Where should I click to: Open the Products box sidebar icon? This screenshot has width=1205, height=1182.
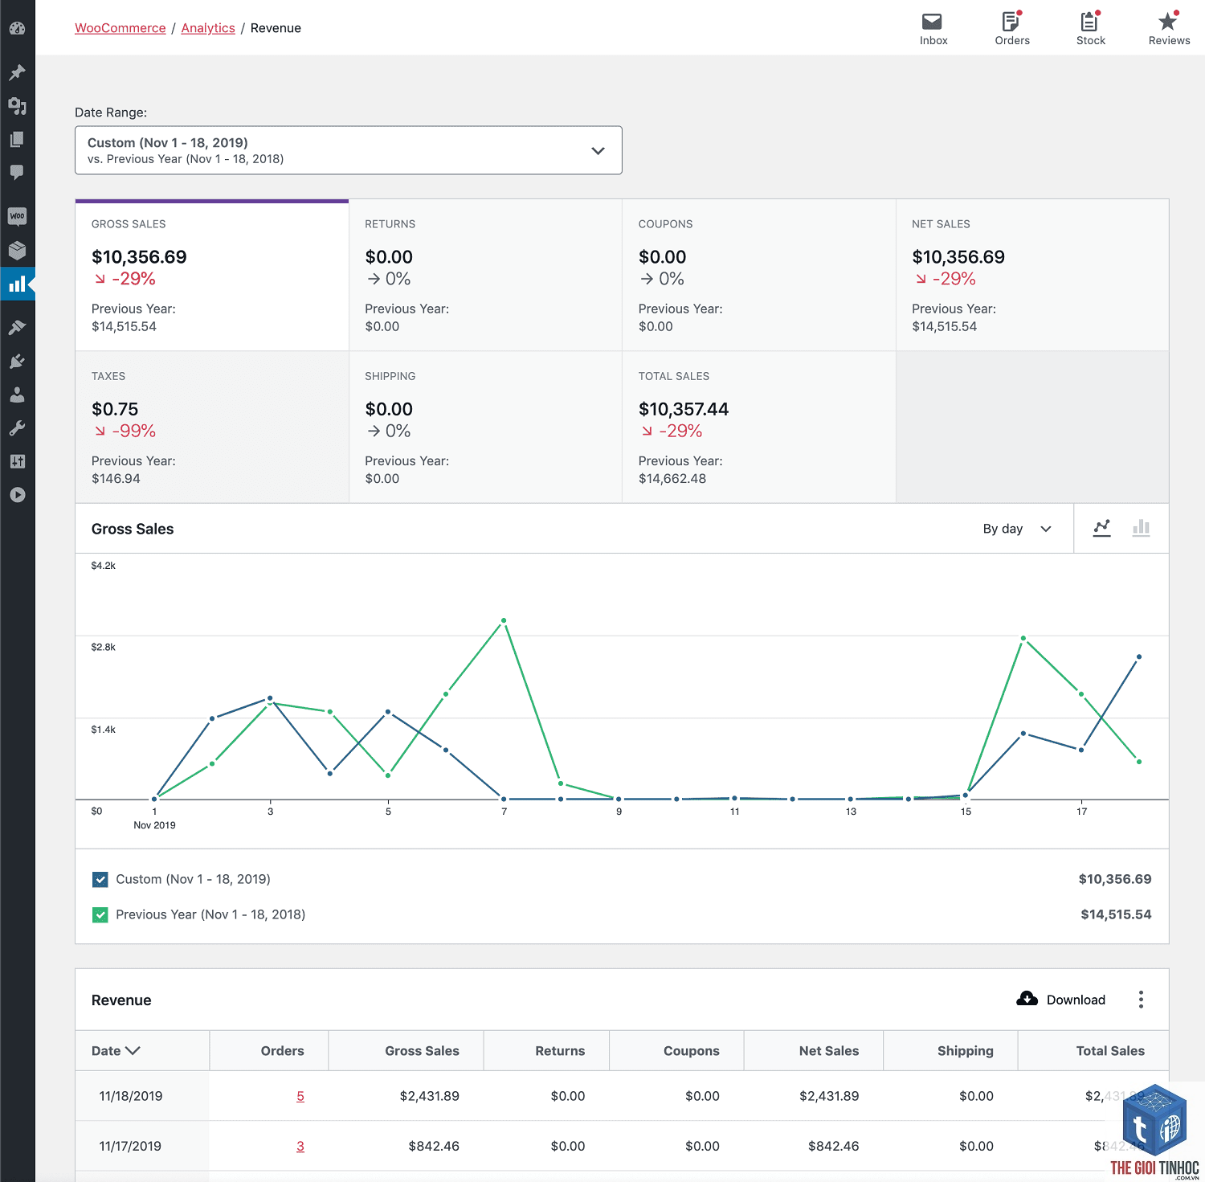click(17, 250)
